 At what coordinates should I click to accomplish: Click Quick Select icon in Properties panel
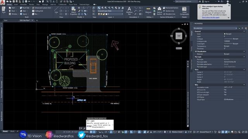tap(246, 28)
